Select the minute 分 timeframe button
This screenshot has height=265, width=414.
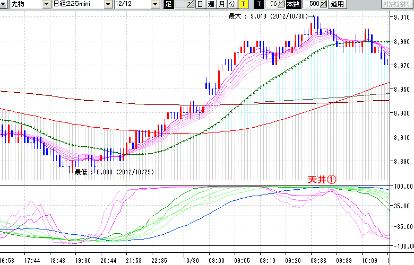pos(232,4)
